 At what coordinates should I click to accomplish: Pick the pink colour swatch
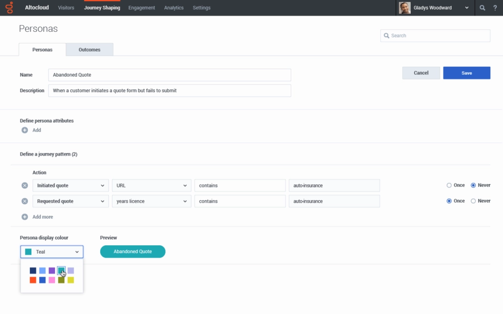[52, 280]
